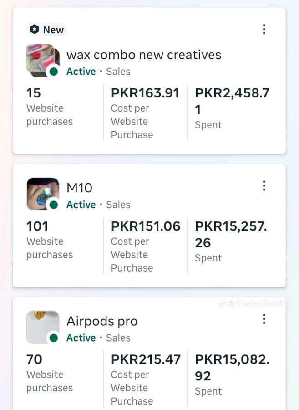
Task: Open three-dot menu for M10 campaign
Action: pyautogui.click(x=264, y=186)
